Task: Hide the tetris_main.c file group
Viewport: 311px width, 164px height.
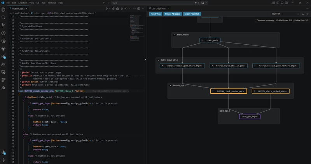Action: [x=174, y=35]
